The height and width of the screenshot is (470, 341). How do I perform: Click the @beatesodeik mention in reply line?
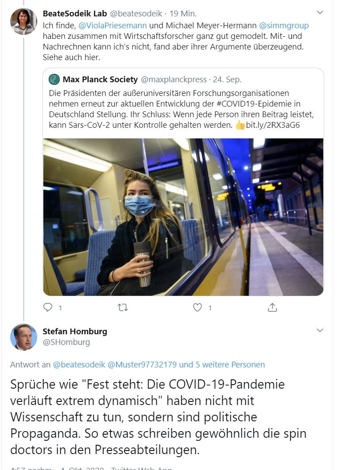79,365
